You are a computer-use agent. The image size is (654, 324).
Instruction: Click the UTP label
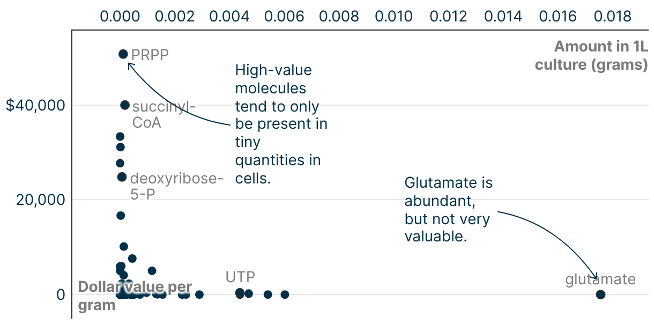(x=240, y=277)
